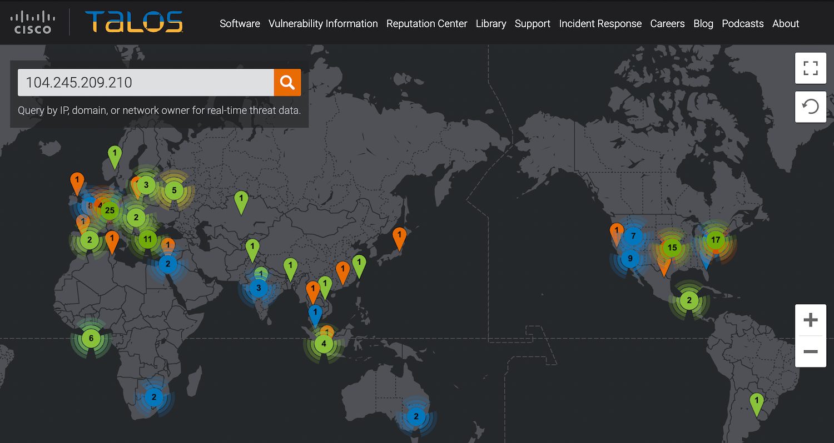Click the orange search magnifier icon
The height and width of the screenshot is (443, 834).
287,82
